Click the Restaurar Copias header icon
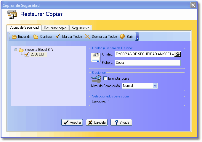The width and height of the screenshot is (202, 142). pos(12,14)
